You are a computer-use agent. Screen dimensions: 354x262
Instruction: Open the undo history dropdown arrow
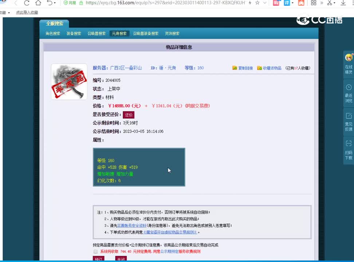tap(55, 3)
